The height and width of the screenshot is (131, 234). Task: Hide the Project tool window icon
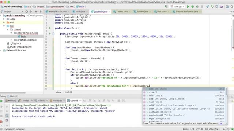click(x=41, y=11)
